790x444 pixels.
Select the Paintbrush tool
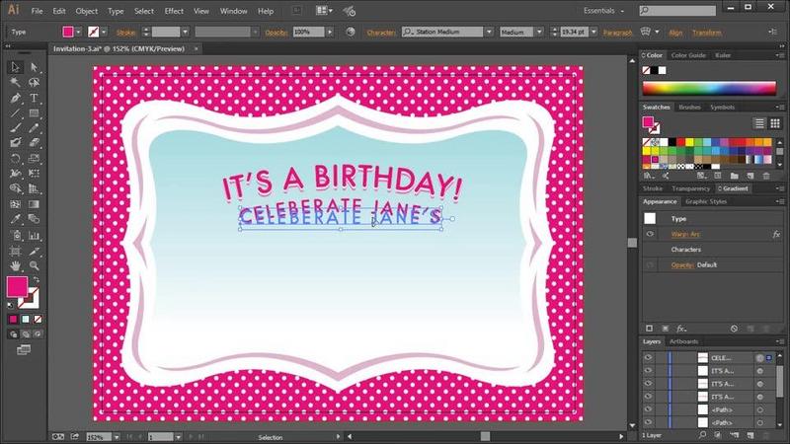click(15, 128)
